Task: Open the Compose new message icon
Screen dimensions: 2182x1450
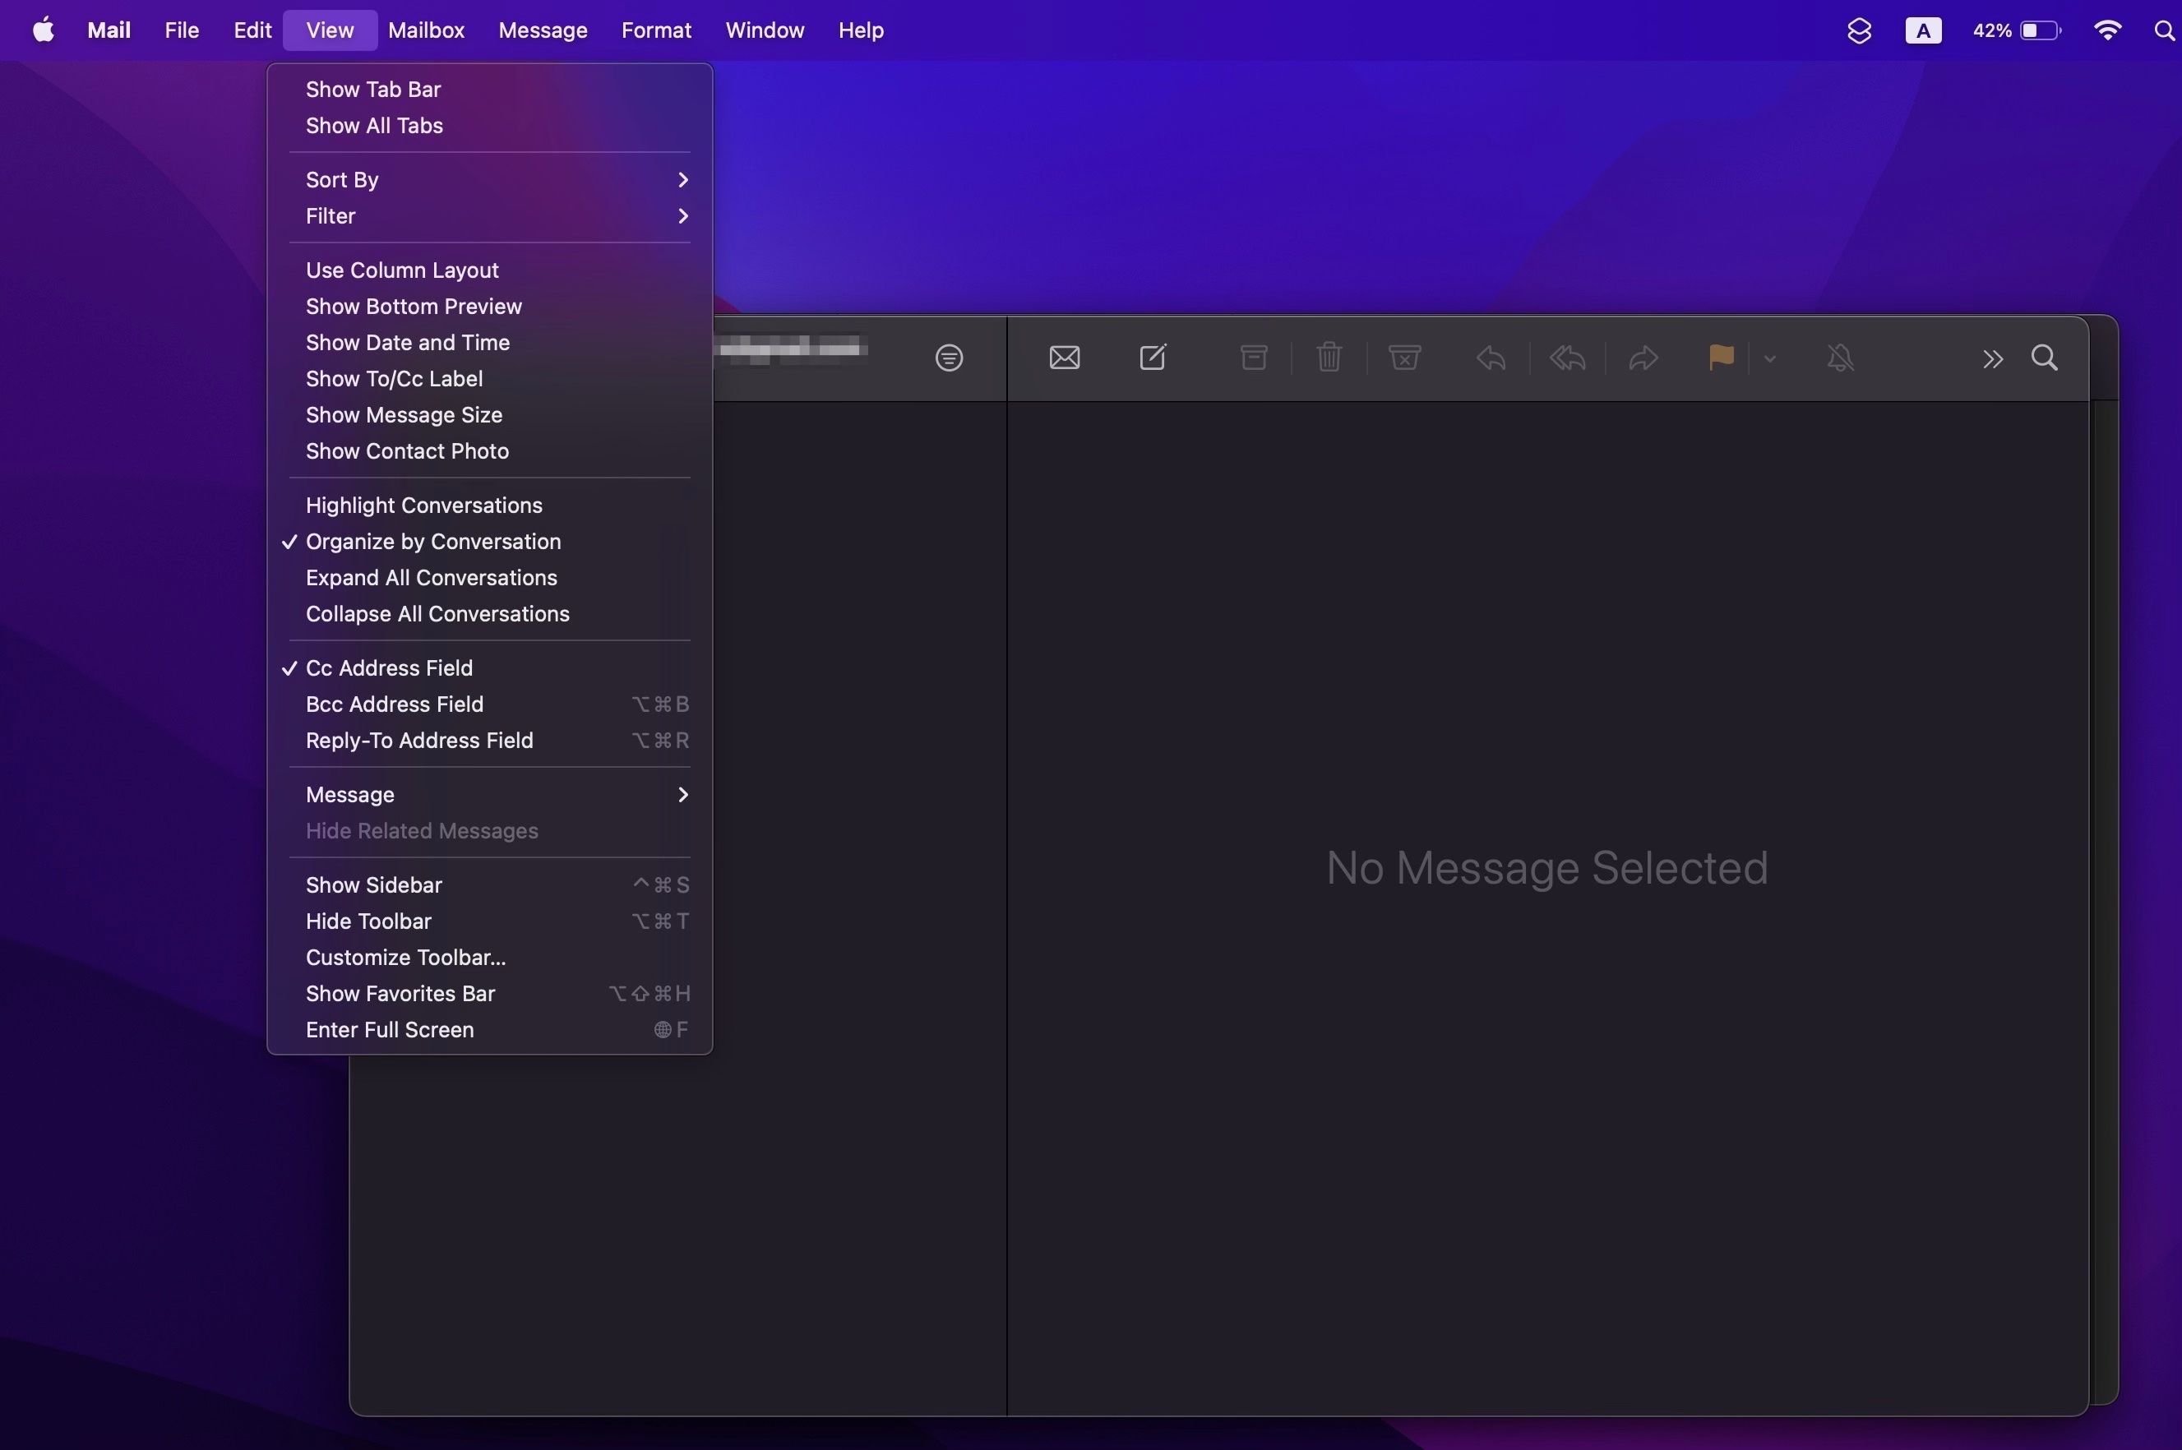Action: tap(1153, 357)
